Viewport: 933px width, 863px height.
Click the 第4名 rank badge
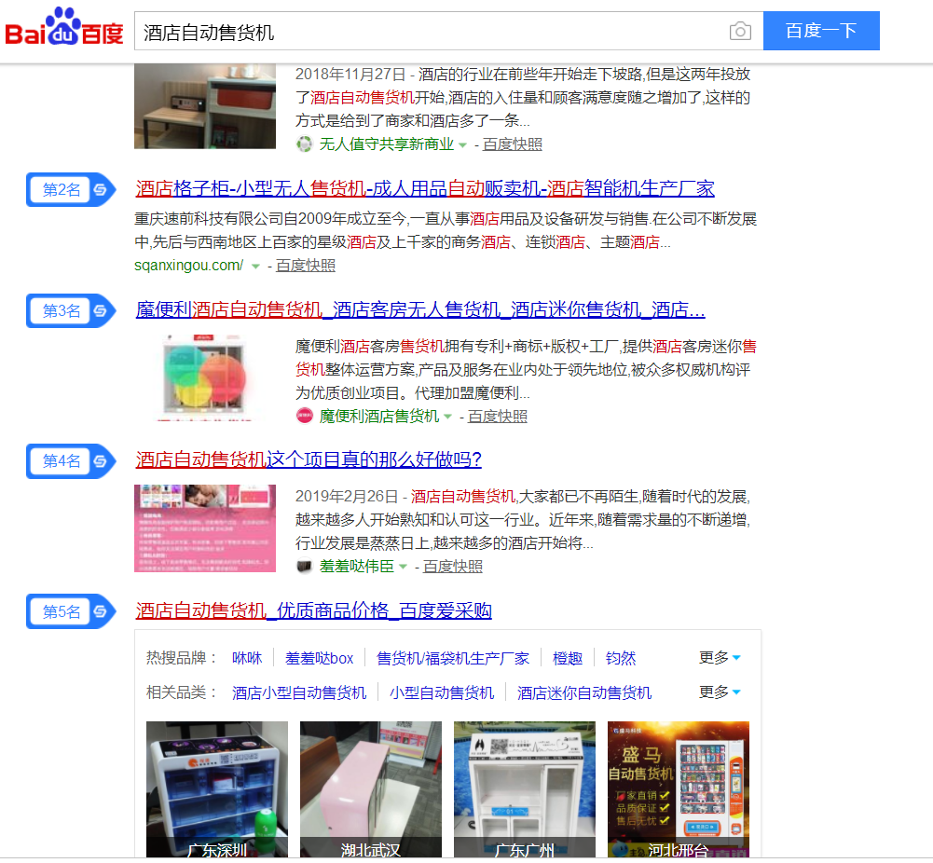pos(71,461)
